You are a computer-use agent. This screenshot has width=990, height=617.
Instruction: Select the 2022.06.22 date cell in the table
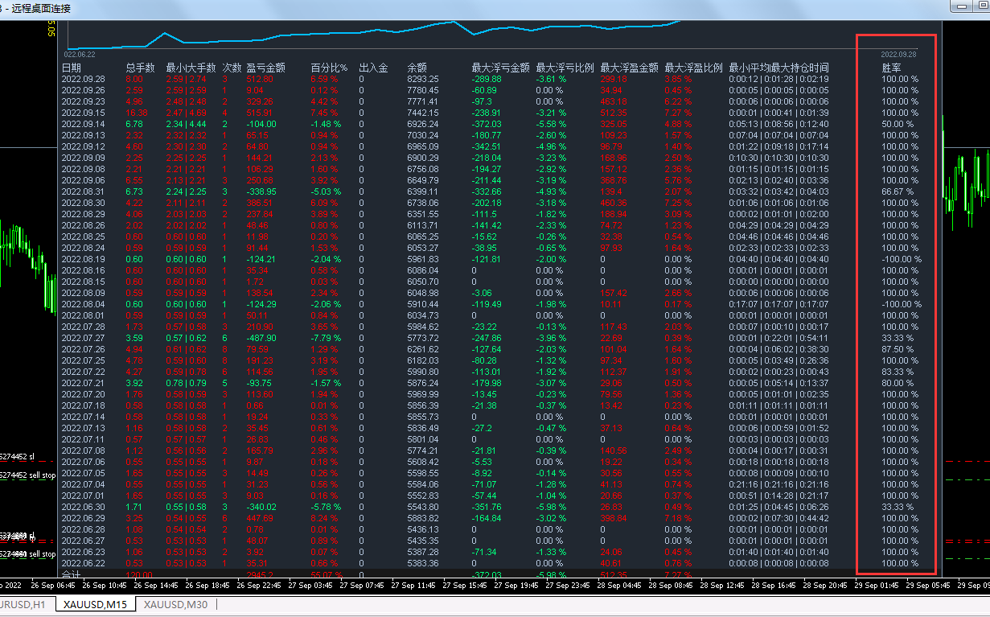click(83, 563)
